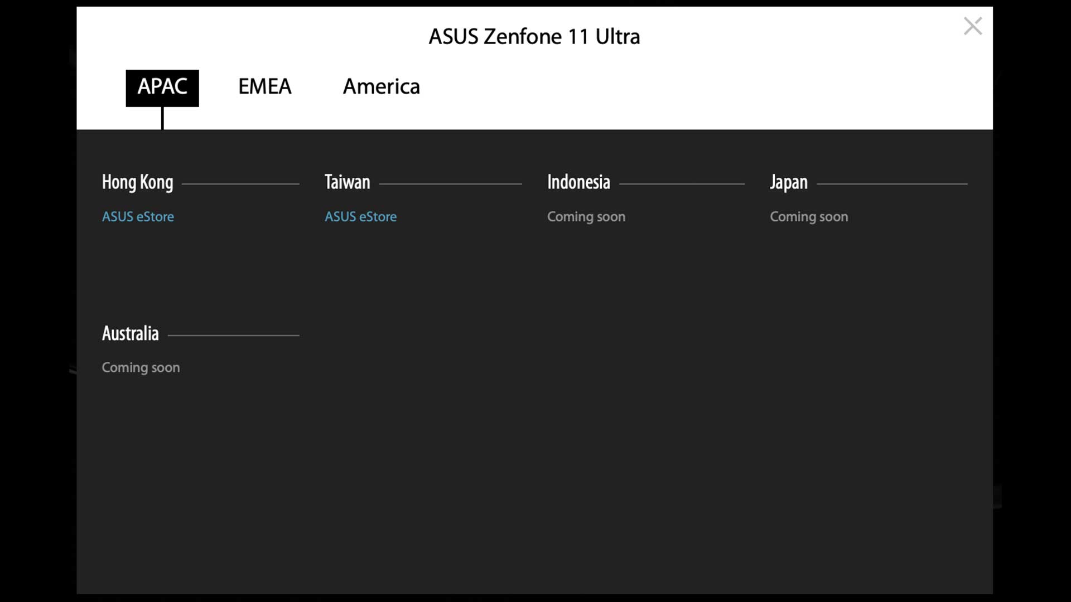Click the Japan country heading
Screen dimensions: 1071x602
[788, 182]
